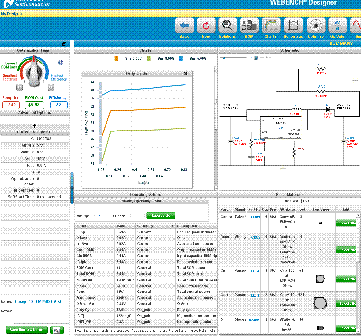Image resolution: width=361 pixels, height=336 pixels.
Task: Open the Schematic toolbar icon
Action: (x=293, y=25)
